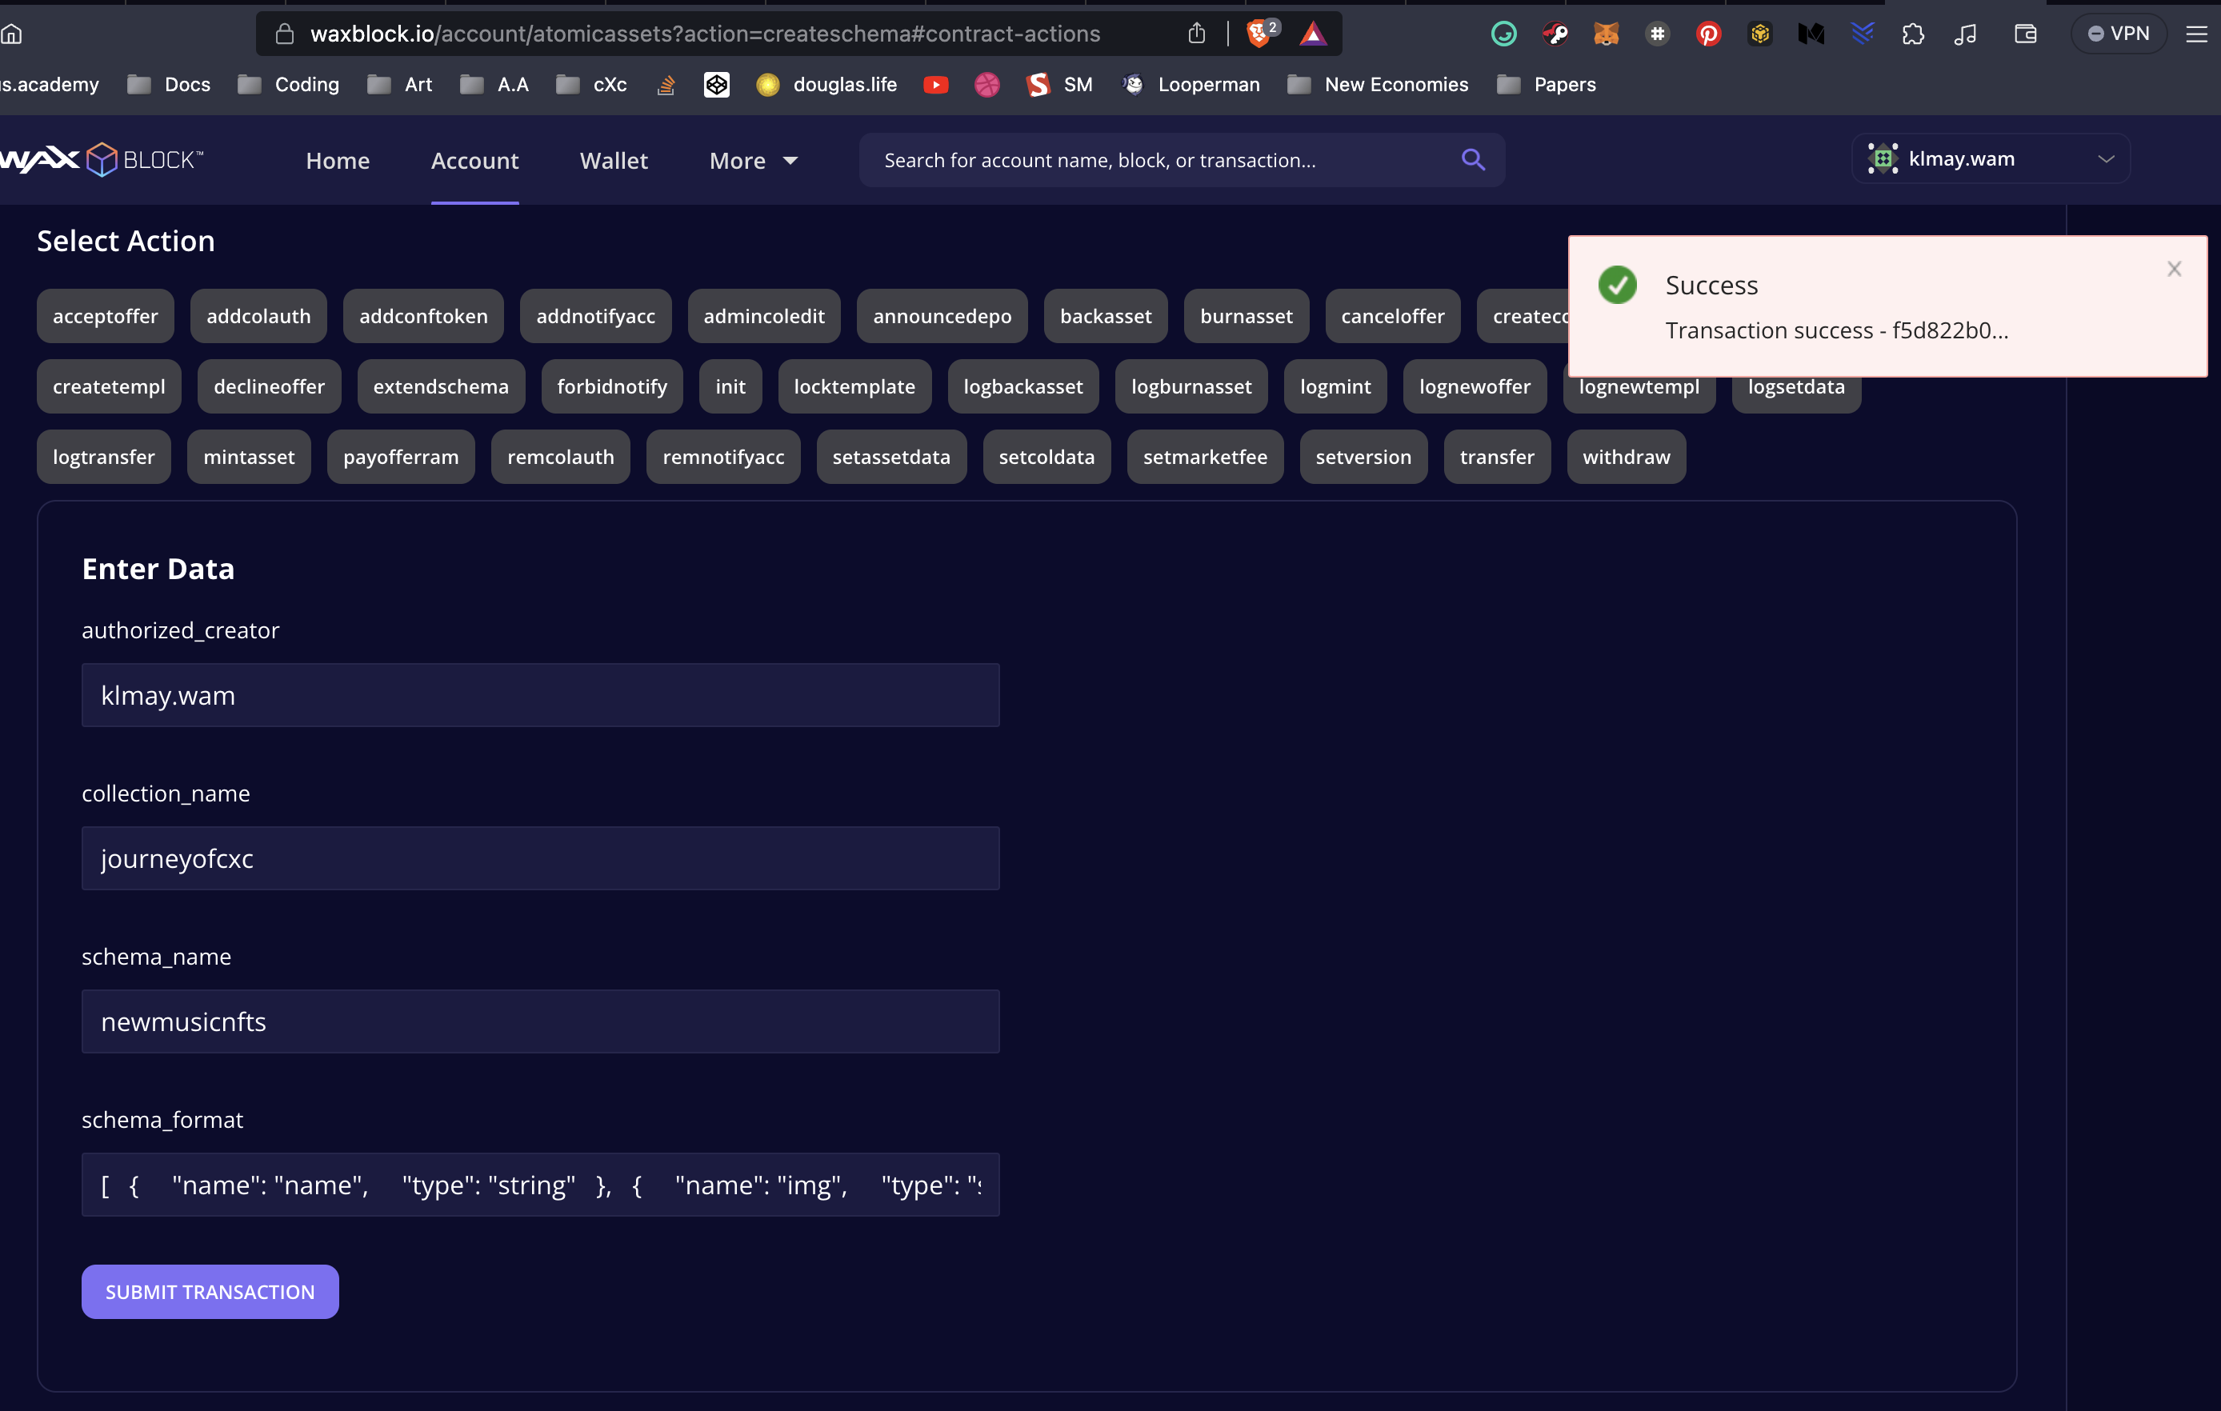Image resolution: width=2221 pixels, height=1411 pixels.
Task: Click the YouTube bookmark icon
Action: (x=935, y=85)
